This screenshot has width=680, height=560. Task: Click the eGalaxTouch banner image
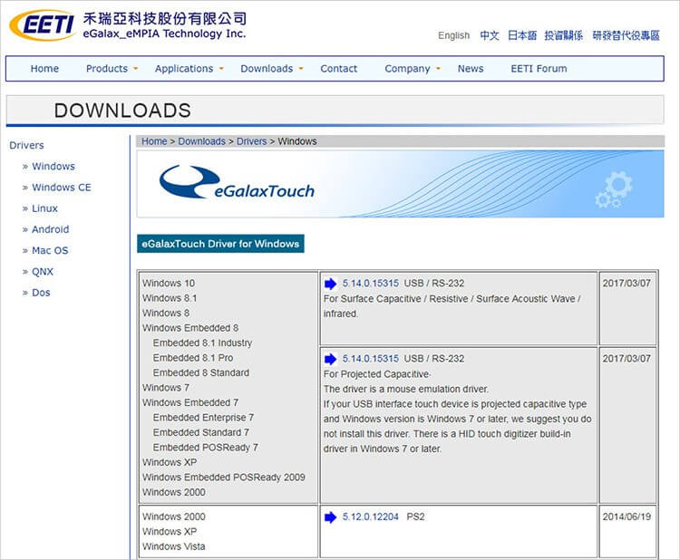click(x=400, y=184)
